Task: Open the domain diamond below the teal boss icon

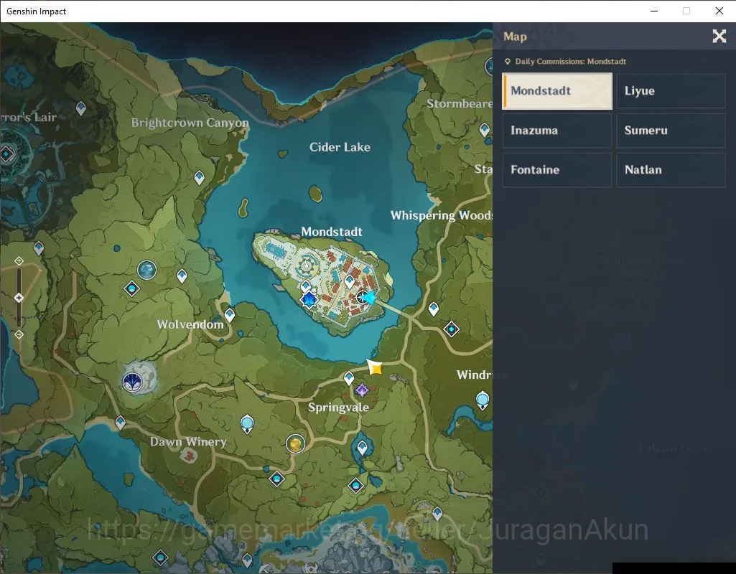Action: [x=131, y=288]
